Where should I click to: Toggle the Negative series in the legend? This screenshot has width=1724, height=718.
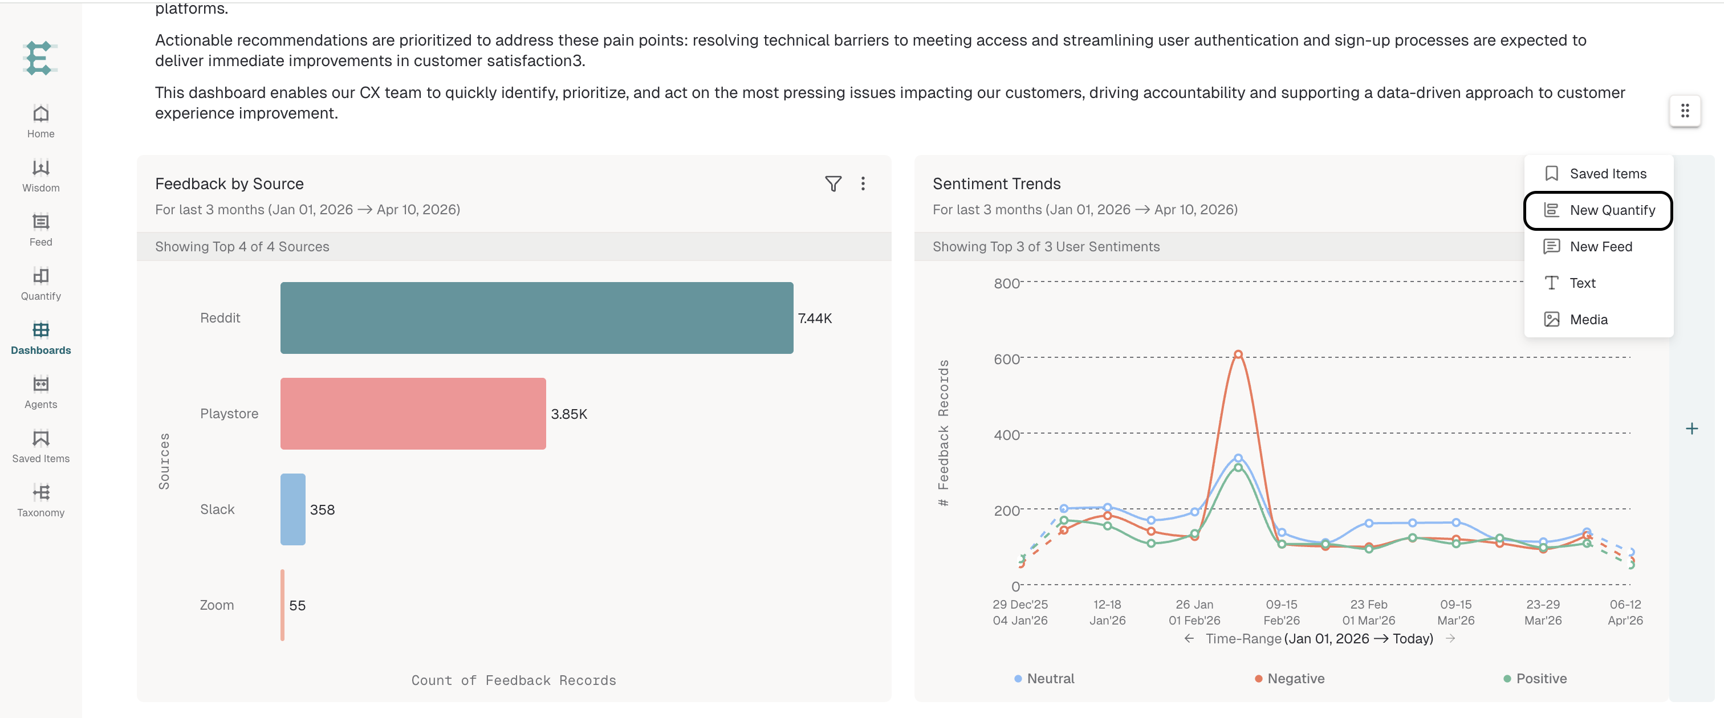coord(1290,679)
